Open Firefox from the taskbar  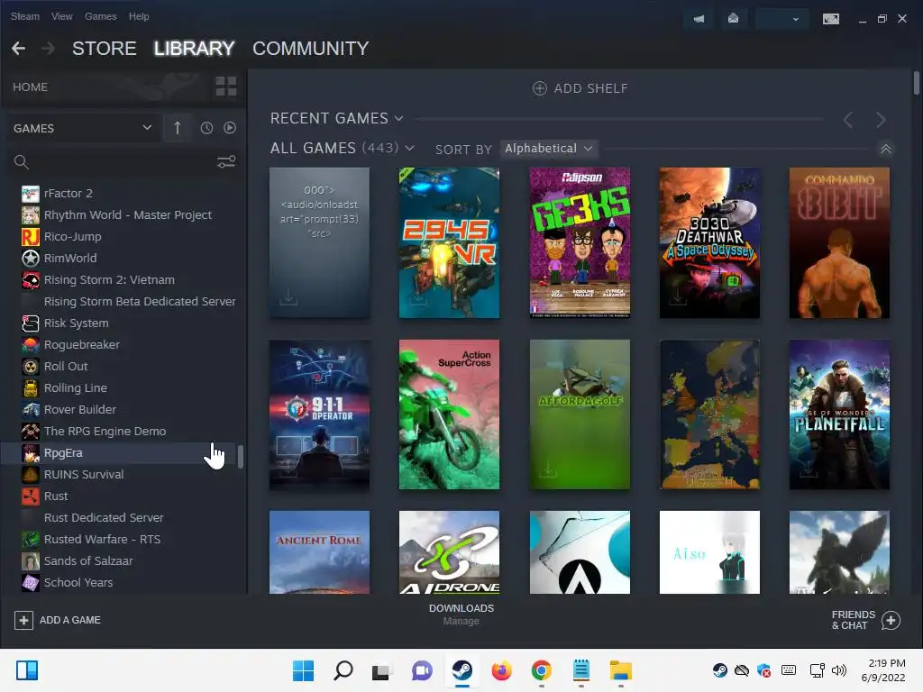pyautogui.click(x=501, y=670)
